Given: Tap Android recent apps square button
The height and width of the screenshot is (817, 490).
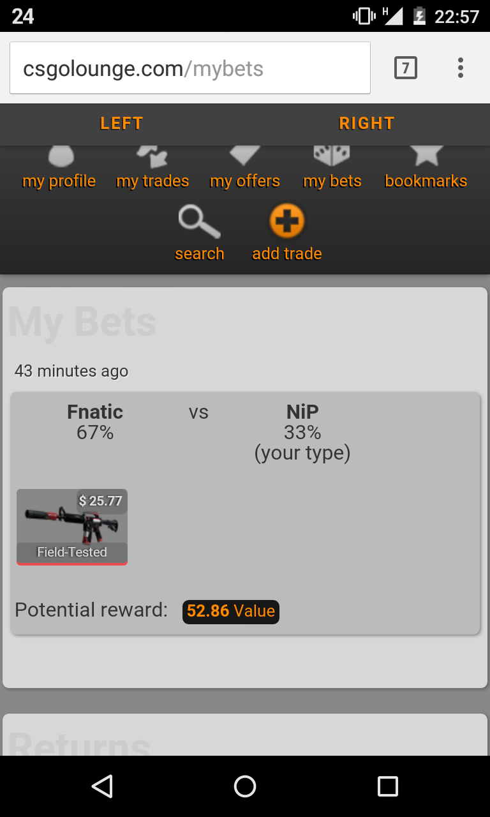Looking at the screenshot, I should [388, 786].
